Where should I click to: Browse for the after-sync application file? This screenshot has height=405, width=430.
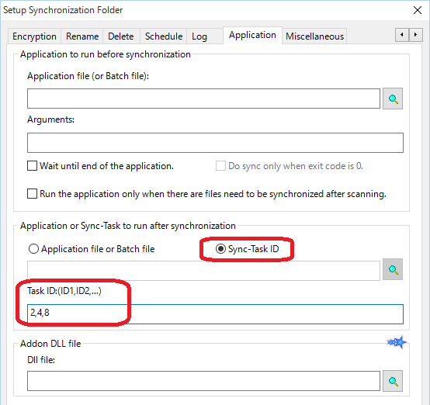(x=393, y=269)
